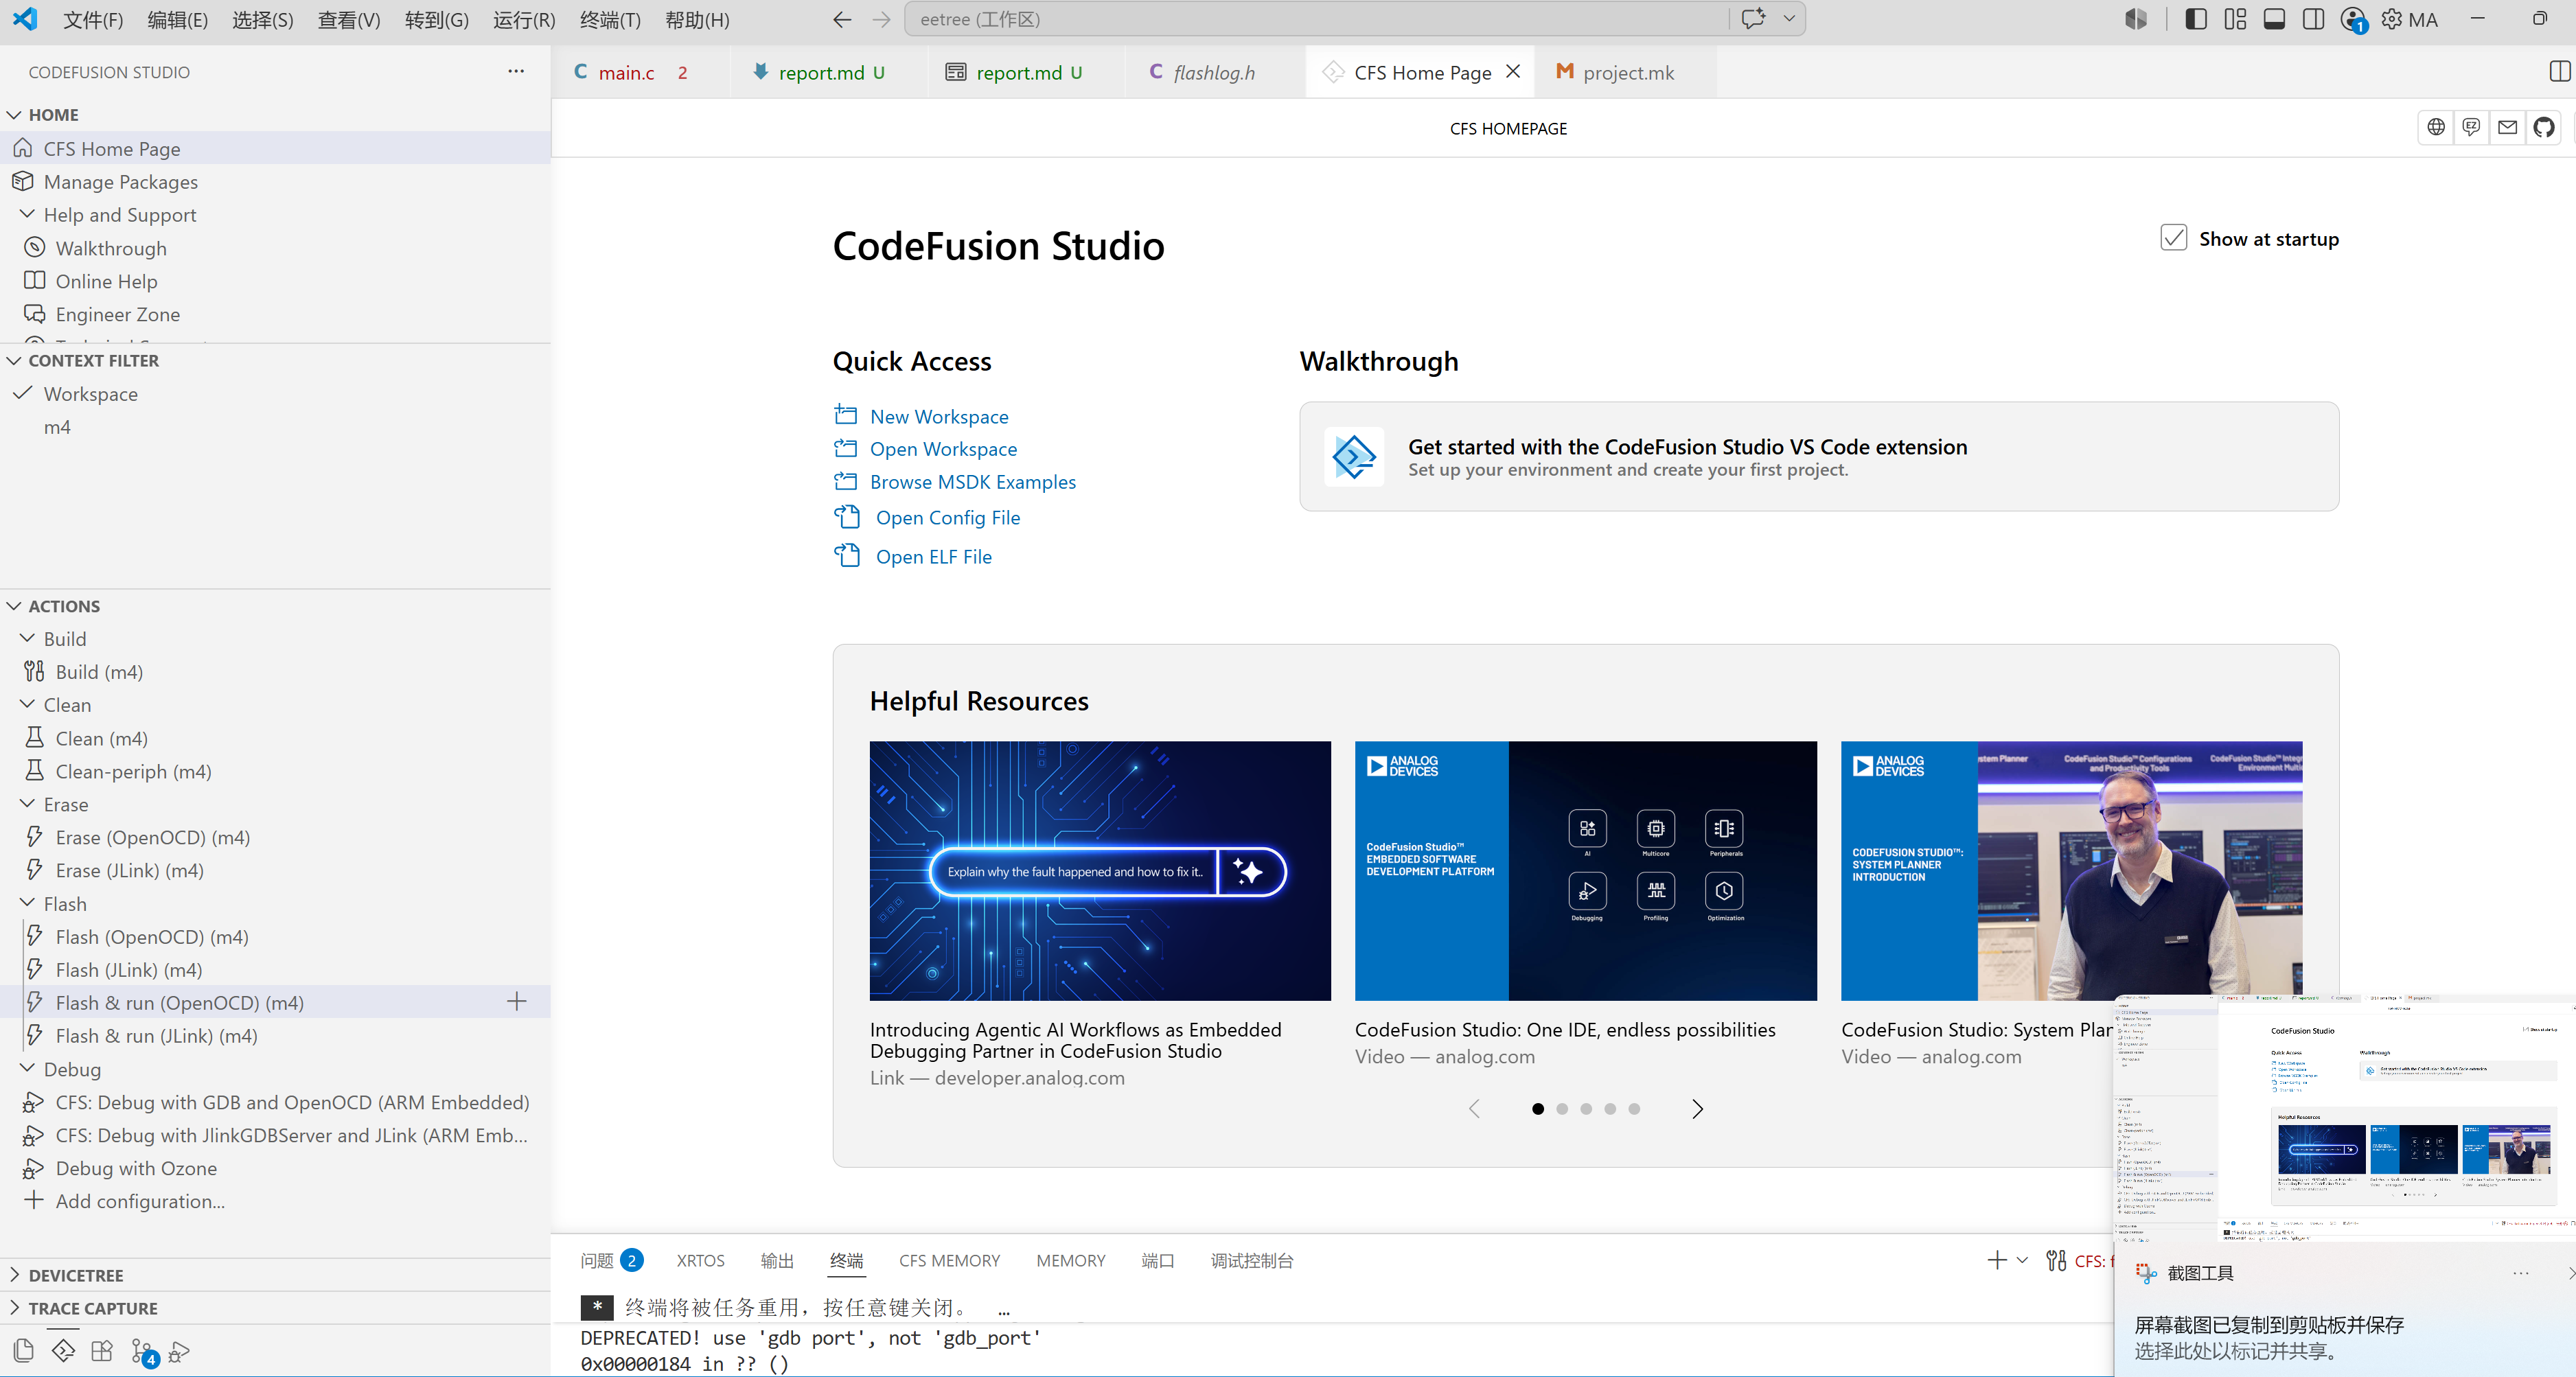The width and height of the screenshot is (2576, 1377).
Task: Go to next Helpful Resources slide arrow
Action: [1697, 1108]
